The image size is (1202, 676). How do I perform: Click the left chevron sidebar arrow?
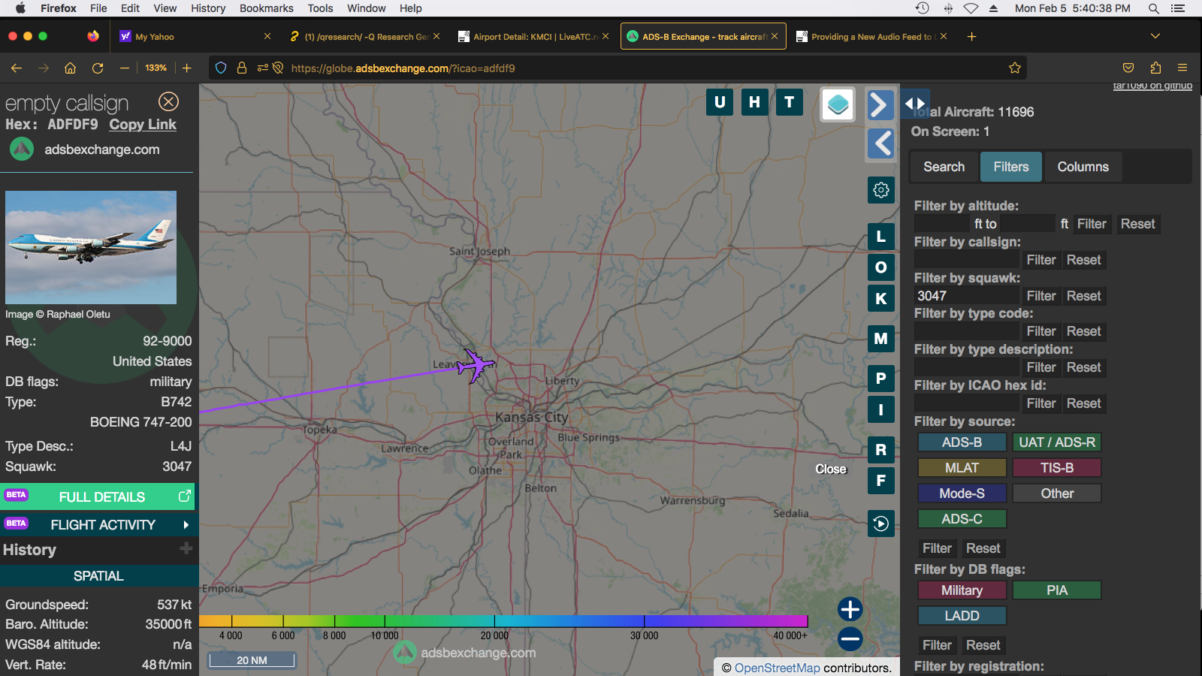[x=880, y=143]
